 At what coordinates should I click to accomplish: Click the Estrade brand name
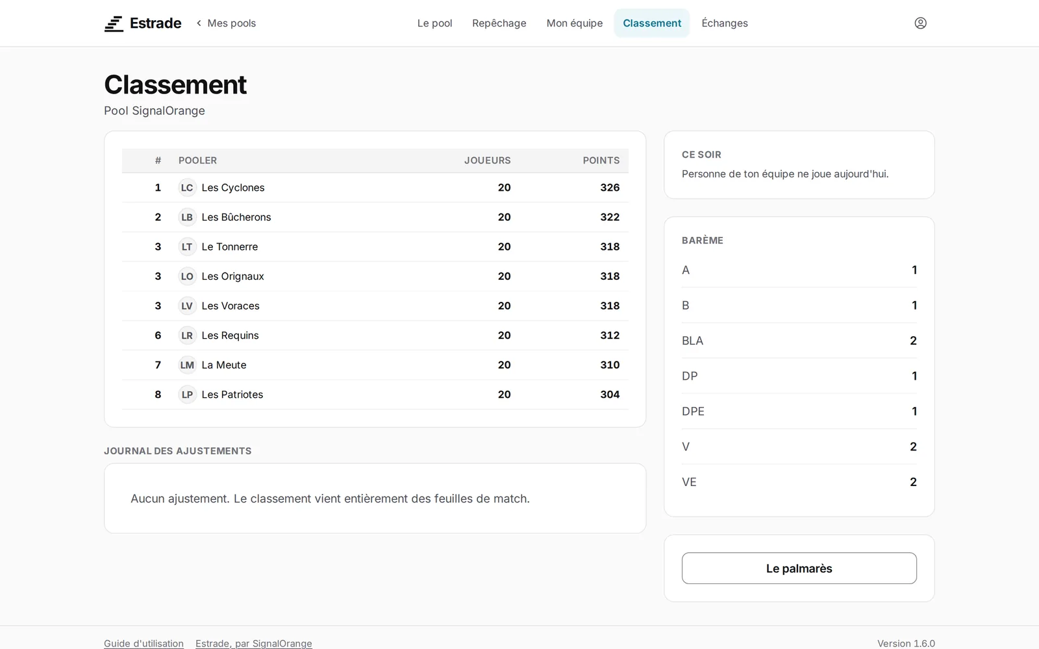(x=156, y=23)
